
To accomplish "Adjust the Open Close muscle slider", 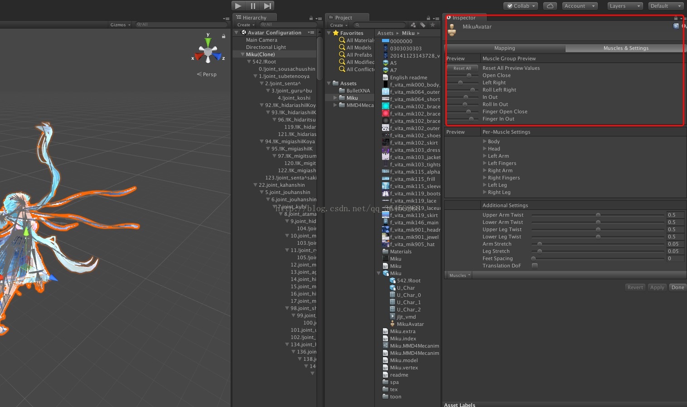I will (462, 76).
